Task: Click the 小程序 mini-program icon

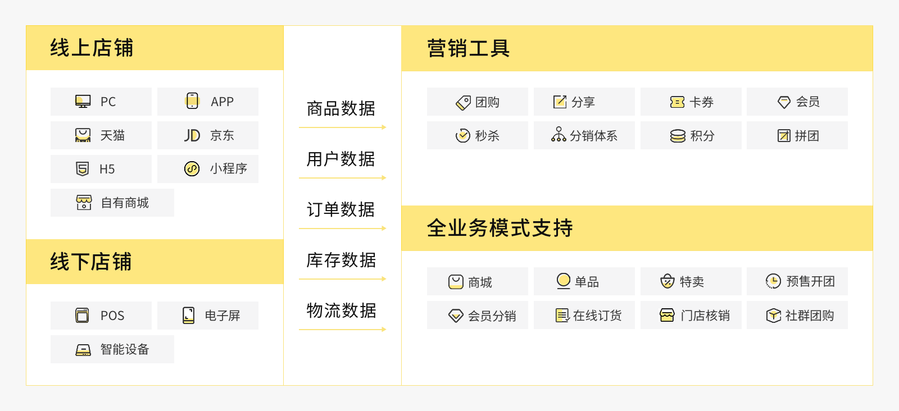Action: pos(192,168)
